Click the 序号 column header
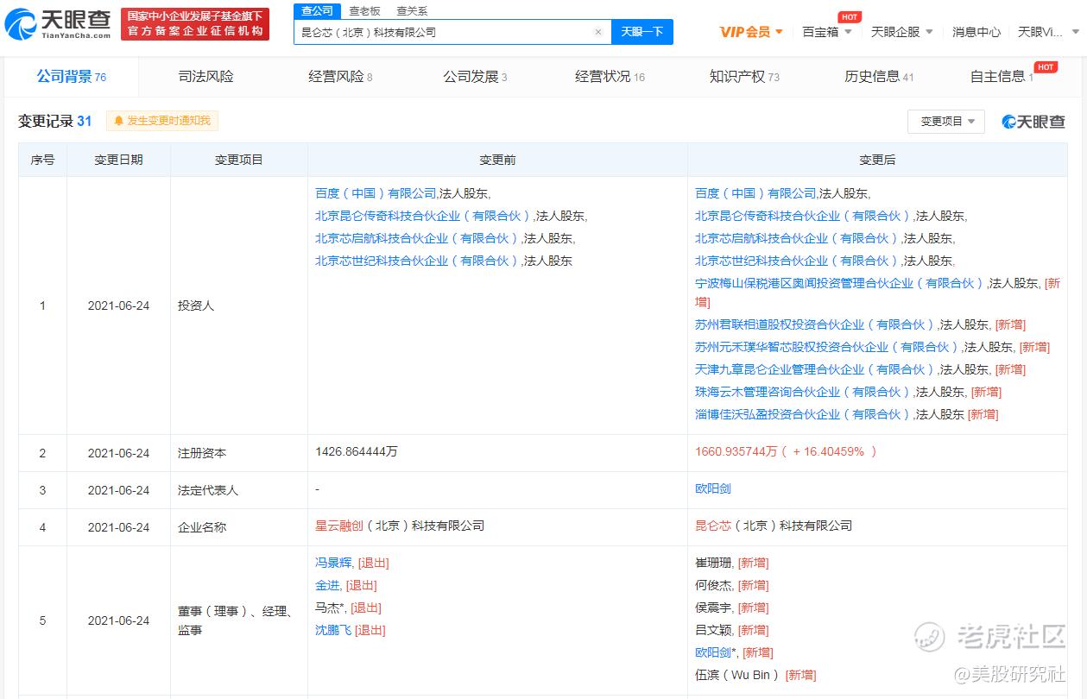1087x699 pixels. 42,161
